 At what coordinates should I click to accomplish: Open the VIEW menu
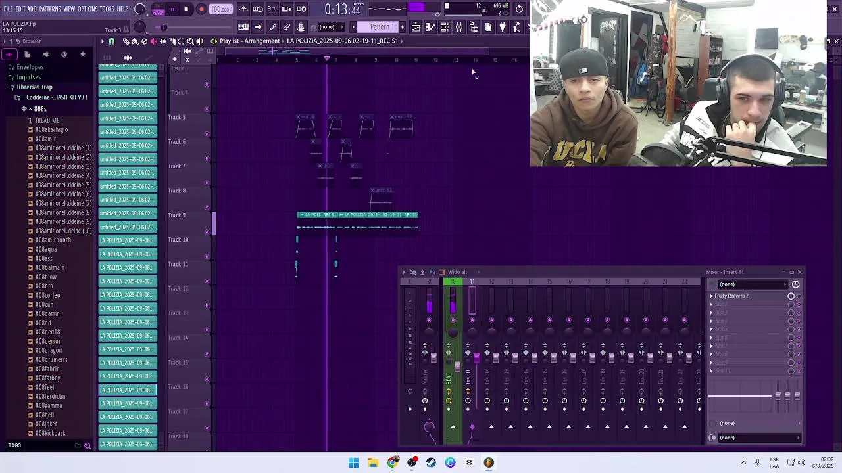point(69,9)
